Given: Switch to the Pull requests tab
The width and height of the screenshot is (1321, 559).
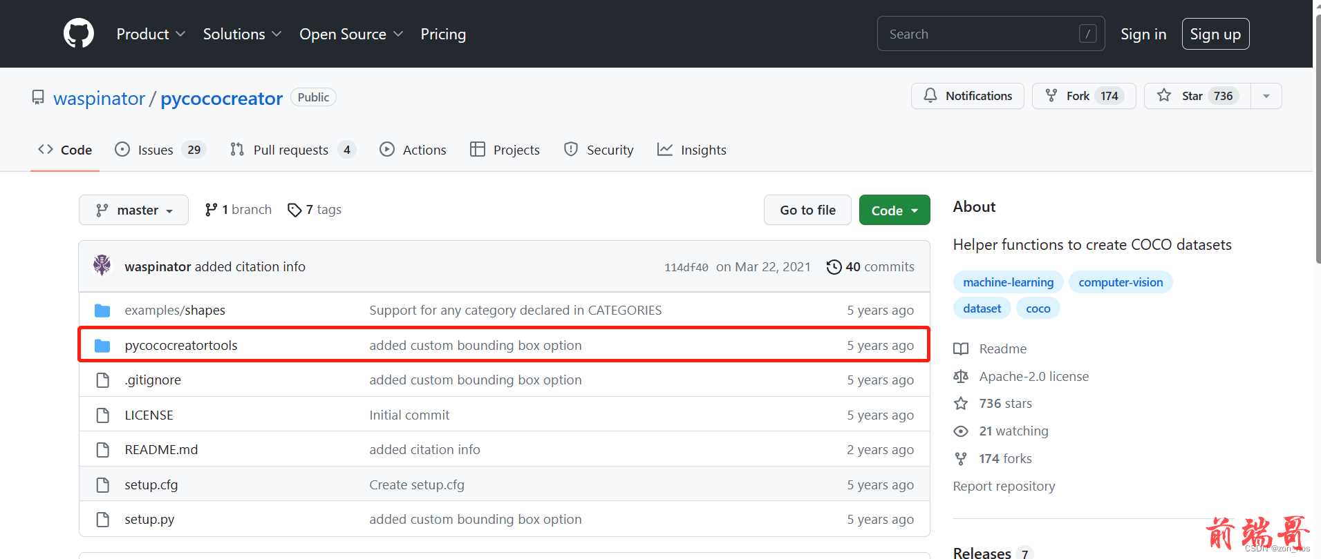Looking at the screenshot, I should (293, 150).
